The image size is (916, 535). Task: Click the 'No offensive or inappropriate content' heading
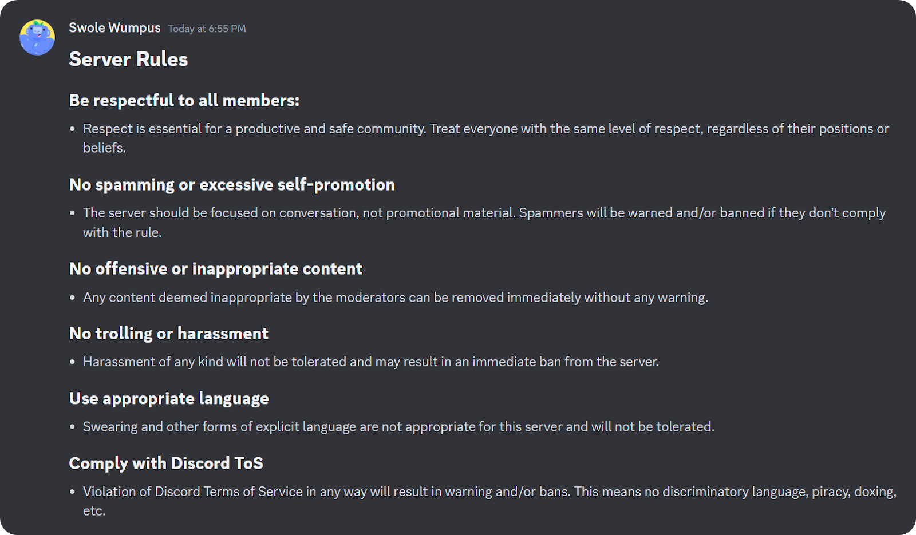pyautogui.click(x=215, y=268)
